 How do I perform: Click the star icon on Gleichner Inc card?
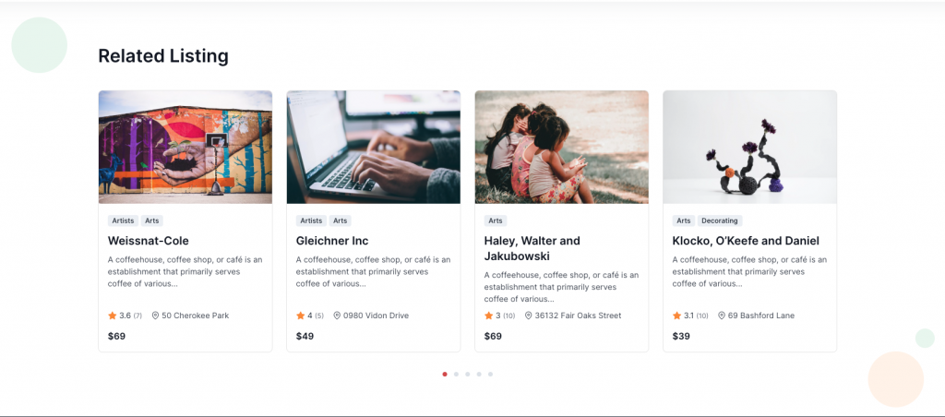300,316
